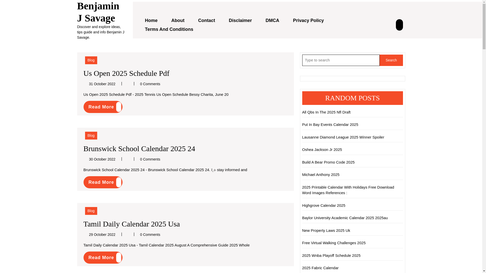The height and width of the screenshot is (273, 486).
Task: Click Blog tag above Us Open post
Action: click(91, 60)
